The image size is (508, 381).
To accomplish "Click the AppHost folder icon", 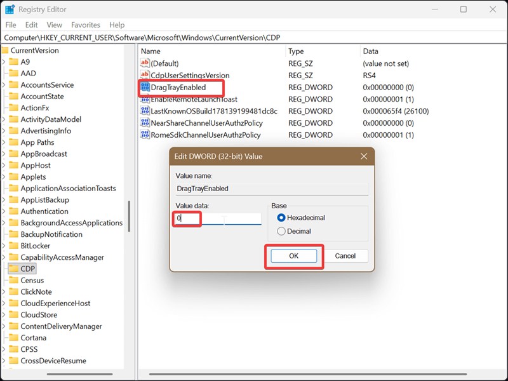I will (13, 165).
